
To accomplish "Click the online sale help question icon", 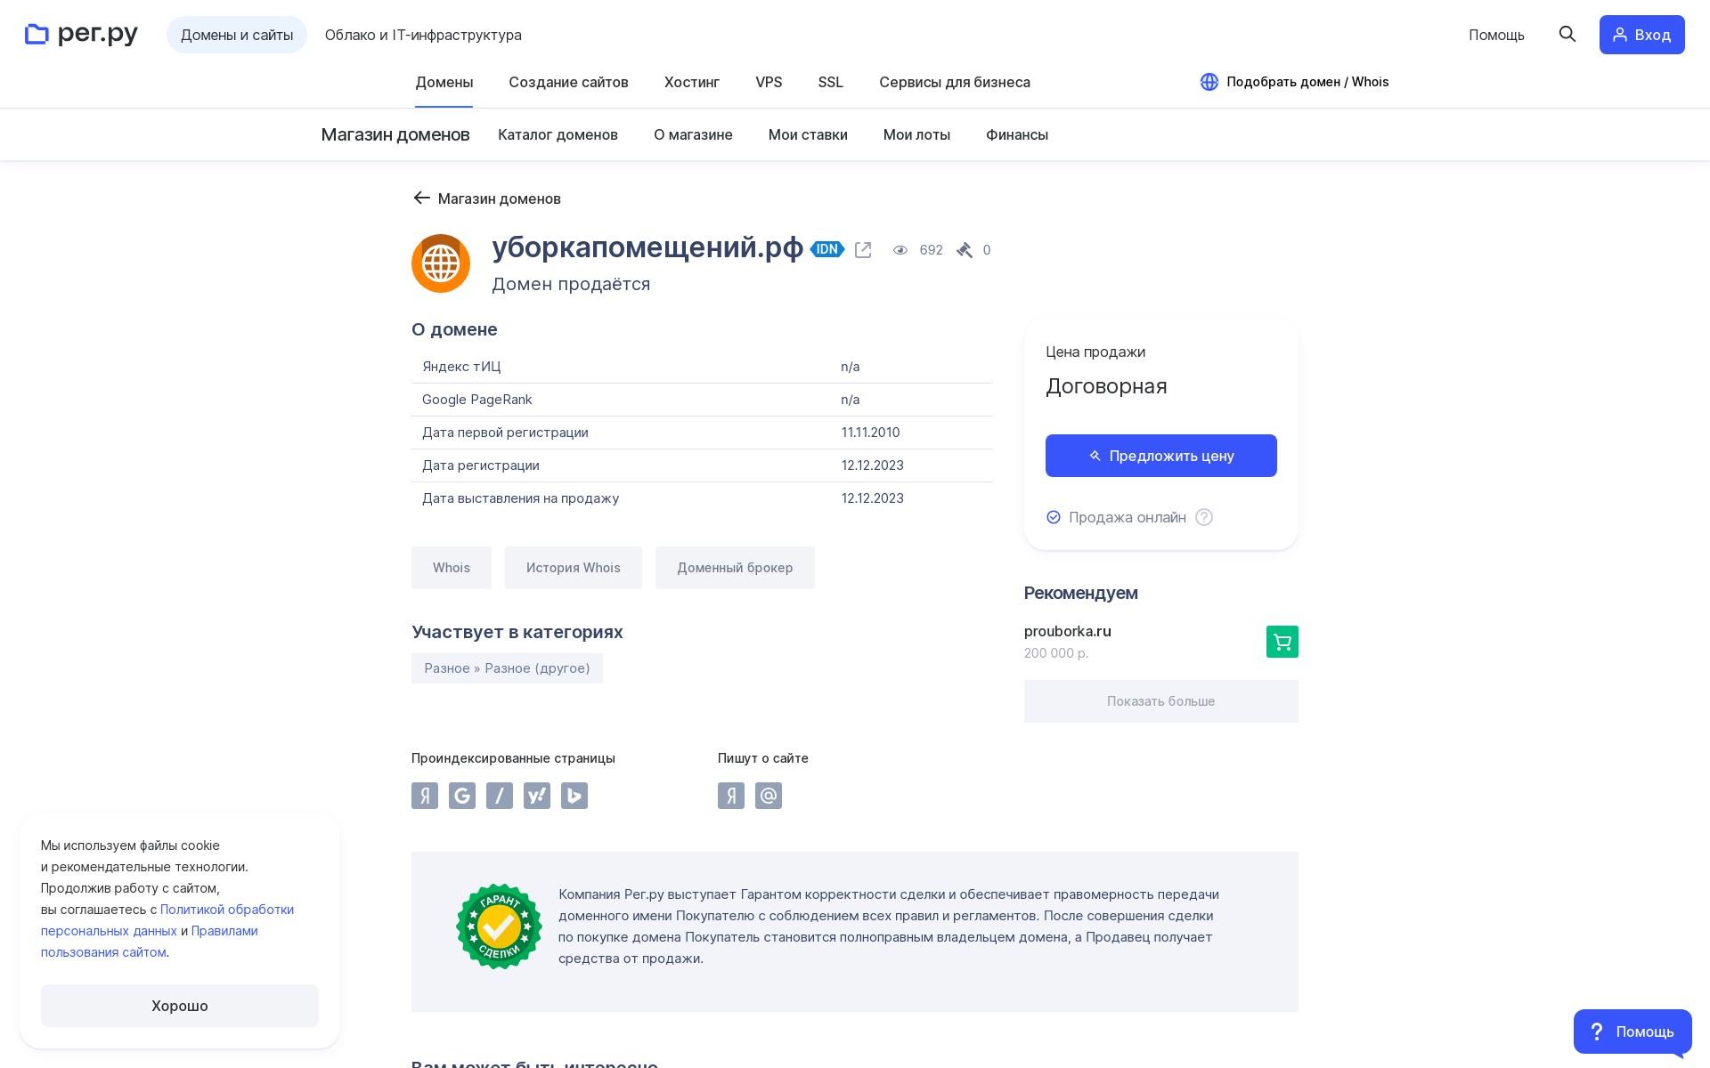I will (1203, 517).
